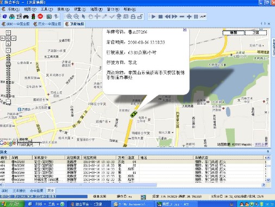Switch map view to 地图 mode
This screenshot has height=207, width=275.
pos(234,33)
